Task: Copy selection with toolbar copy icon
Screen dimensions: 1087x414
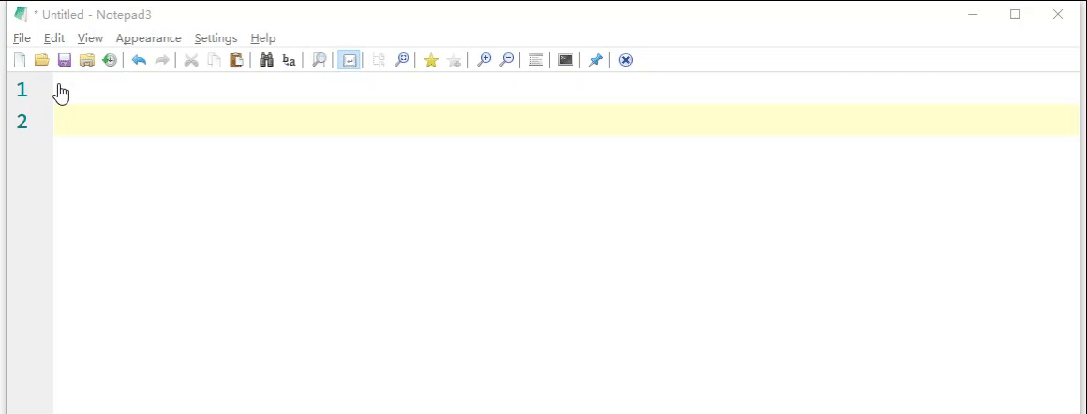Action: point(215,60)
